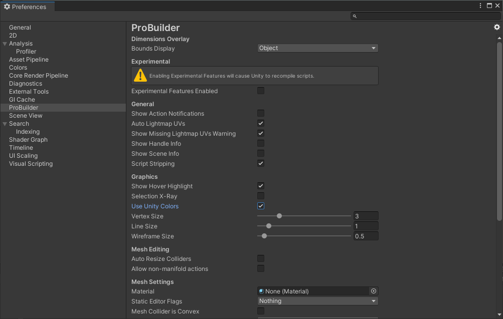Open Shader Graph preferences

[28, 140]
